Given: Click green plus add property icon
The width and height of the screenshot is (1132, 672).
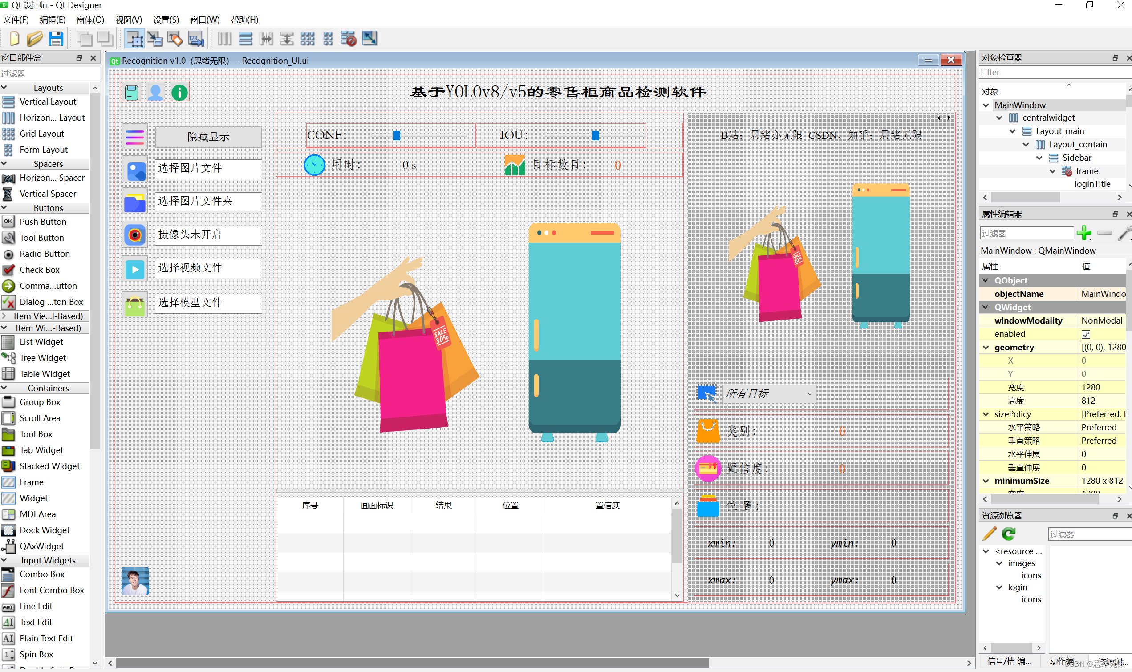Looking at the screenshot, I should (1084, 233).
